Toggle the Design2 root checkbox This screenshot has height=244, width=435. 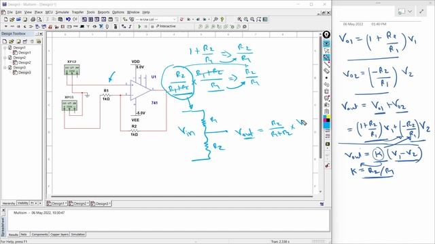pos(10,58)
